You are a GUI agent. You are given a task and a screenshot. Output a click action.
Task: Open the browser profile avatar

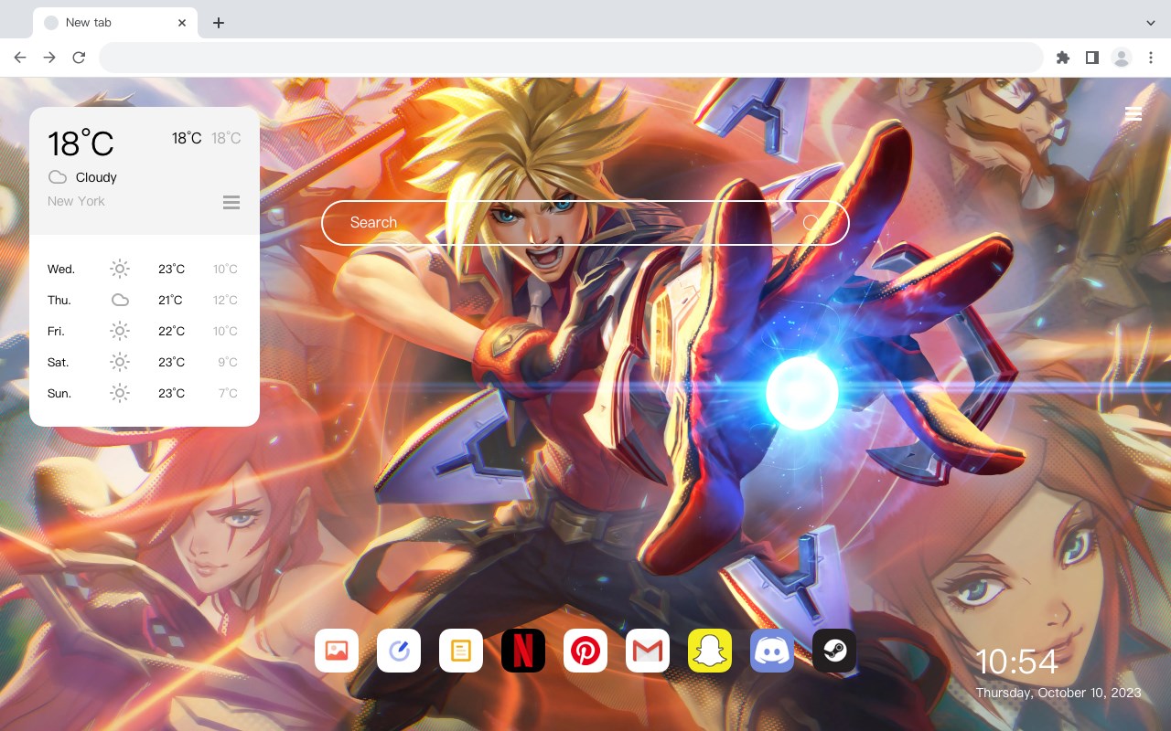(x=1122, y=58)
